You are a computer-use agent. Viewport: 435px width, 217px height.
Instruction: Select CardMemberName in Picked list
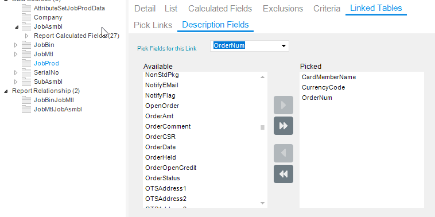pos(329,77)
